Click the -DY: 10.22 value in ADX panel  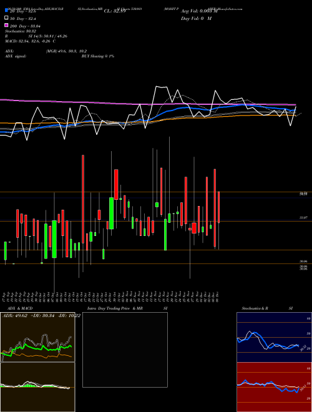point(68,316)
